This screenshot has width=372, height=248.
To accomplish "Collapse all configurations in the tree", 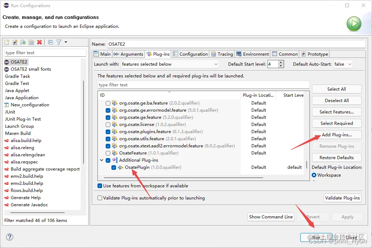I will point(51,42).
